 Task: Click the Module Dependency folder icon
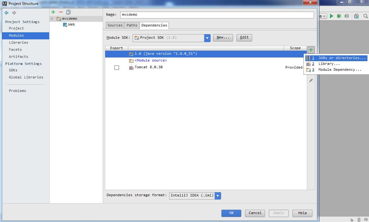(308, 70)
